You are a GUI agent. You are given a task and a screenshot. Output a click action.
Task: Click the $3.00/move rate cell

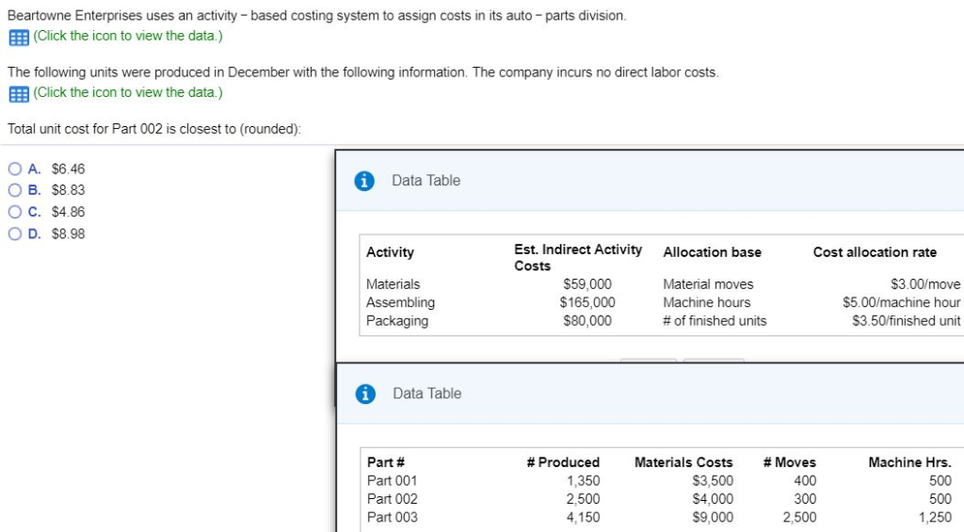tap(925, 284)
